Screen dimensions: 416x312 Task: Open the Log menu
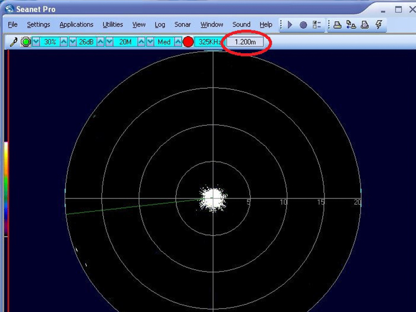tap(160, 25)
